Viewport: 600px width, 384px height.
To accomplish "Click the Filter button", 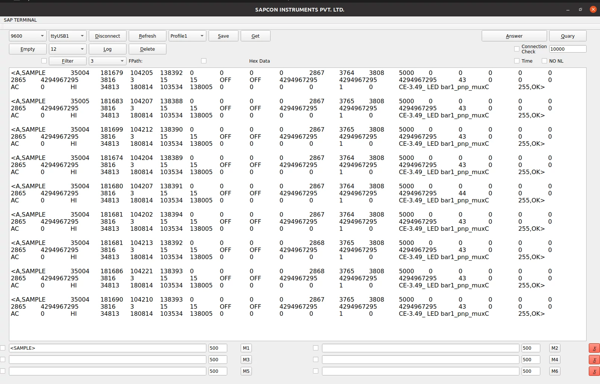I will click(68, 61).
